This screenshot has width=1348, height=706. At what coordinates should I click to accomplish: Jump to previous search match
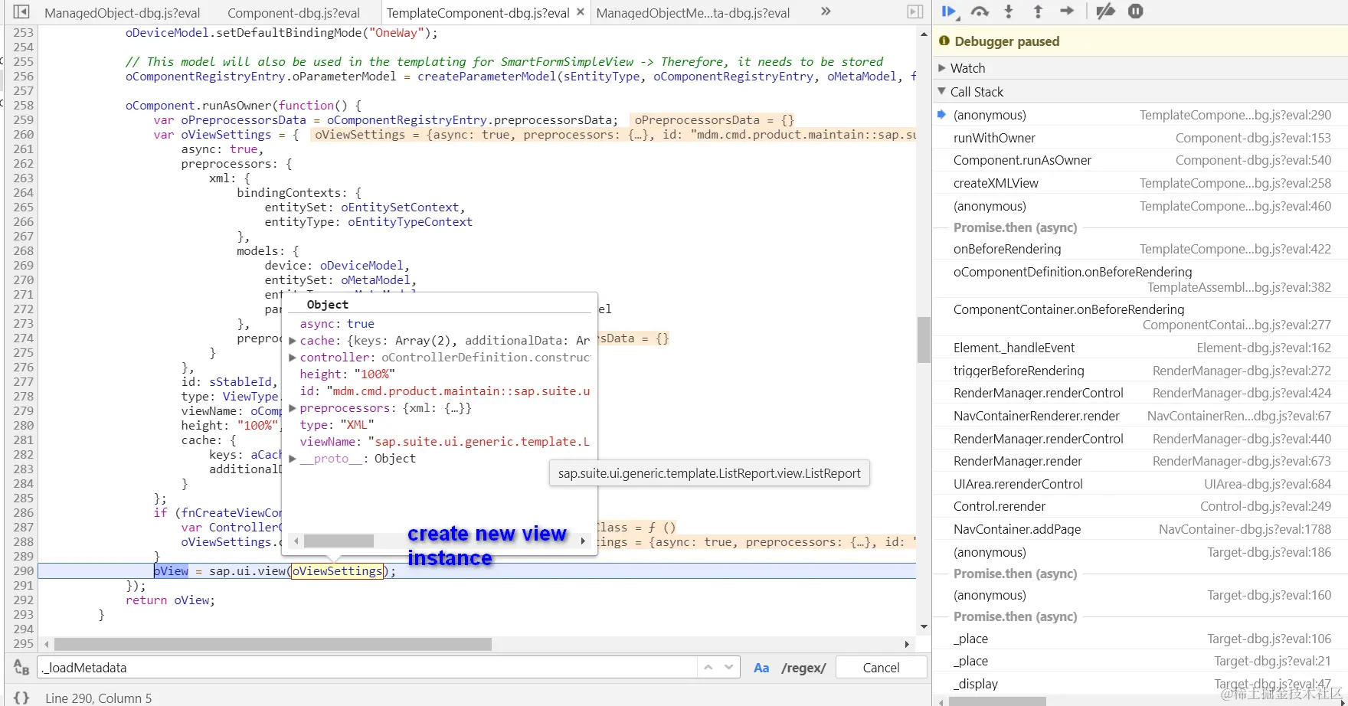point(708,668)
